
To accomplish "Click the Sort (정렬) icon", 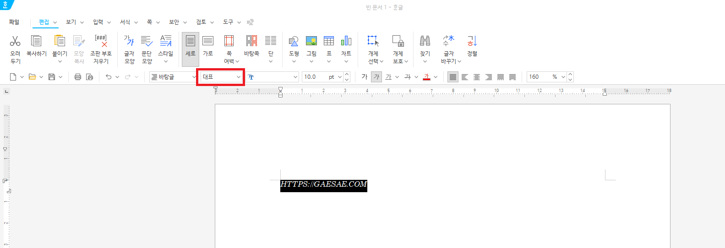I will tap(472, 41).
